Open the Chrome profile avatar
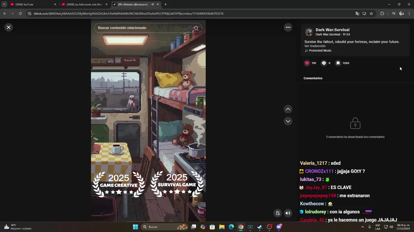 pos(401,14)
